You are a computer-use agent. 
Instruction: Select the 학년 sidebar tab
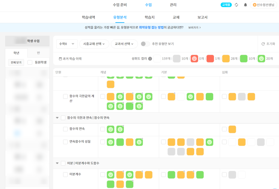coord(16,53)
